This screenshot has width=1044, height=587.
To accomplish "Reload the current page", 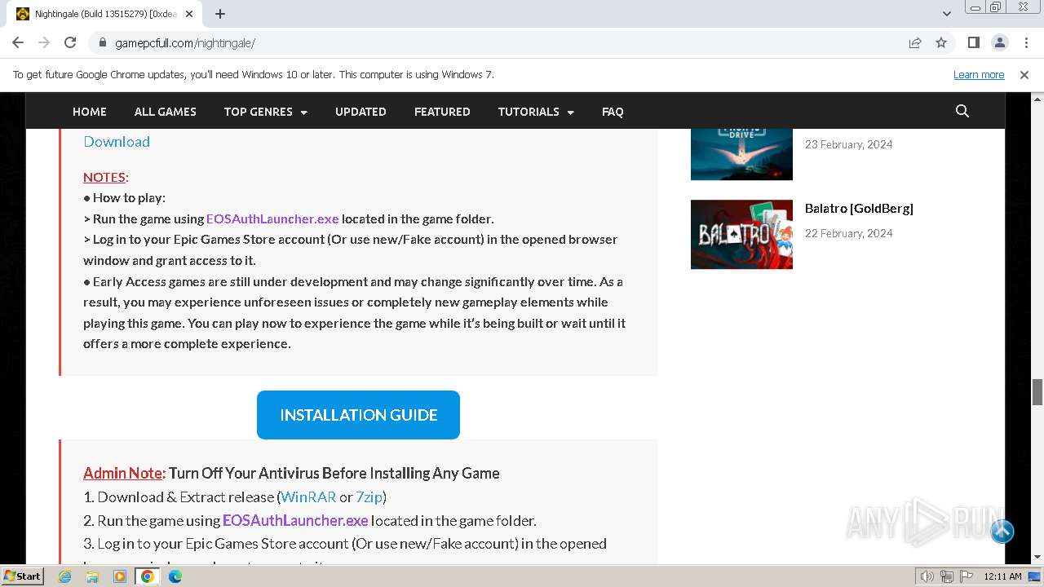I will 70,42.
